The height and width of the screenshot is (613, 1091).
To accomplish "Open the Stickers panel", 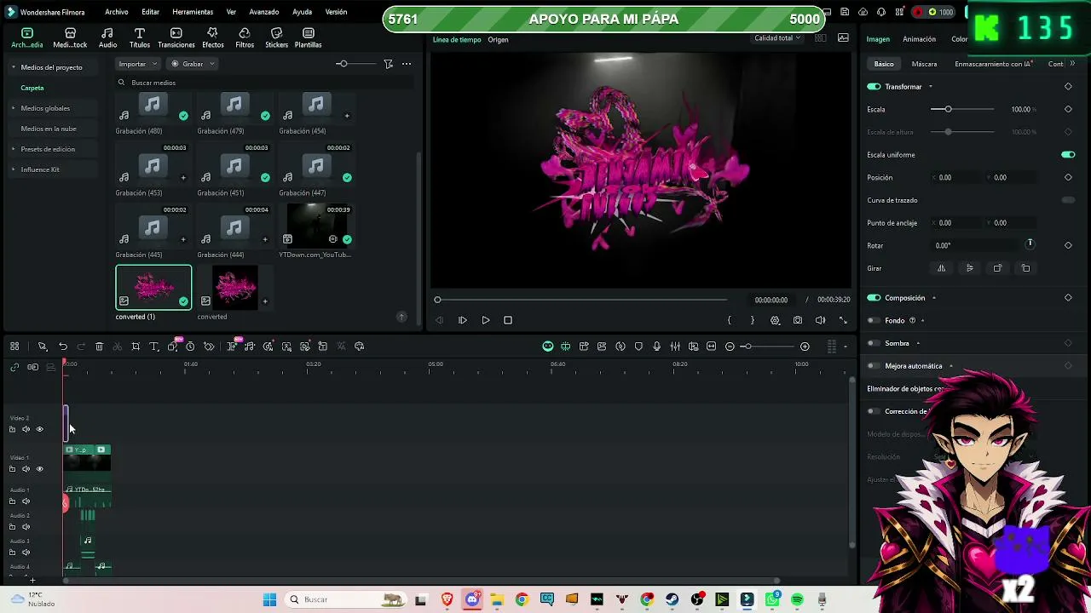I will click(x=276, y=37).
